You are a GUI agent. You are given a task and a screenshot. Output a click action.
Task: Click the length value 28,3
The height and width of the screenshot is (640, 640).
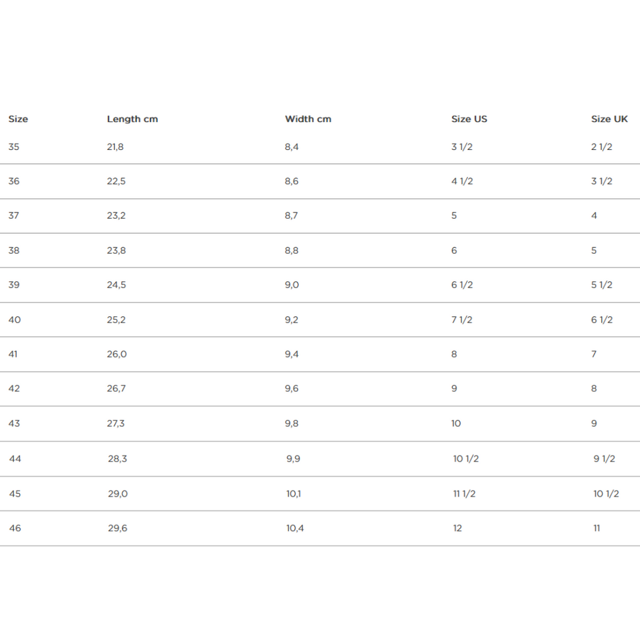click(x=117, y=459)
